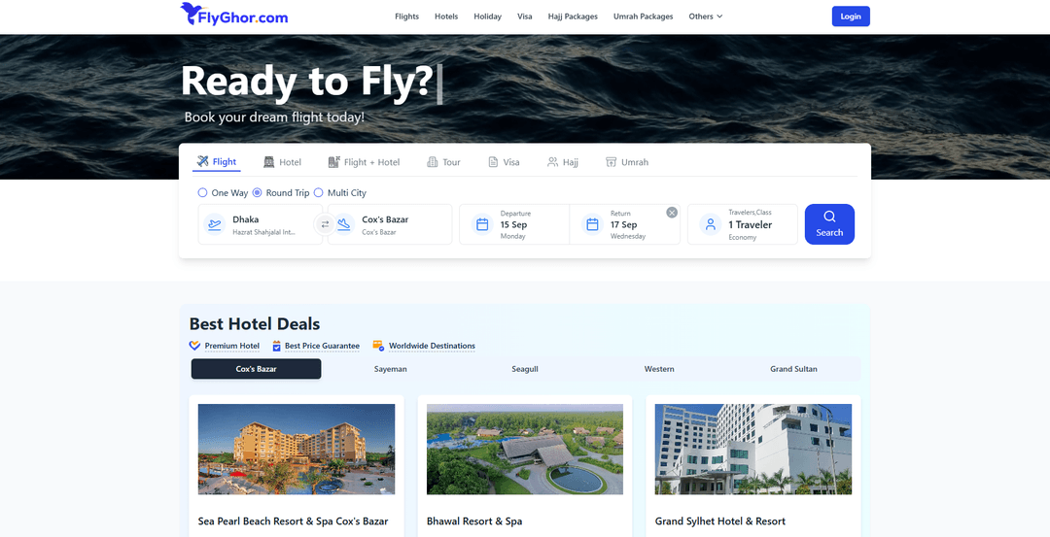Click the Hotel tab building icon

(x=269, y=162)
